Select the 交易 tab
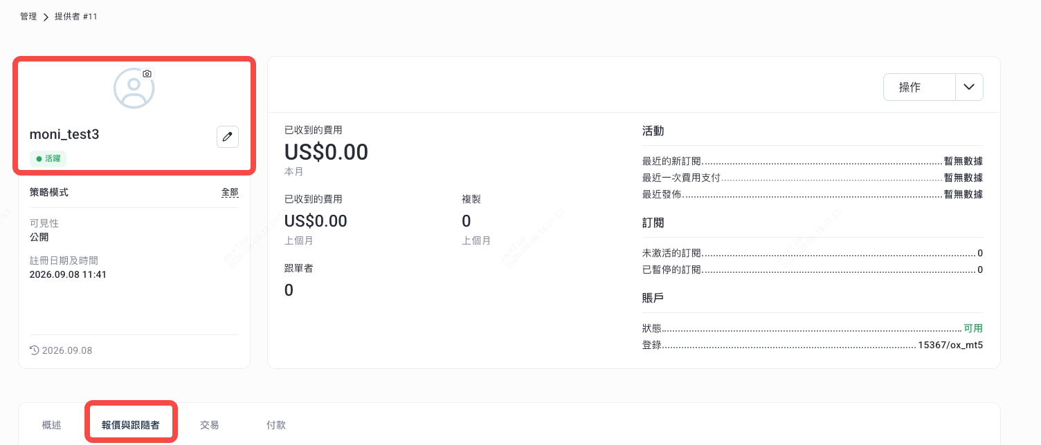This screenshot has height=445, width=1041. [210, 425]
